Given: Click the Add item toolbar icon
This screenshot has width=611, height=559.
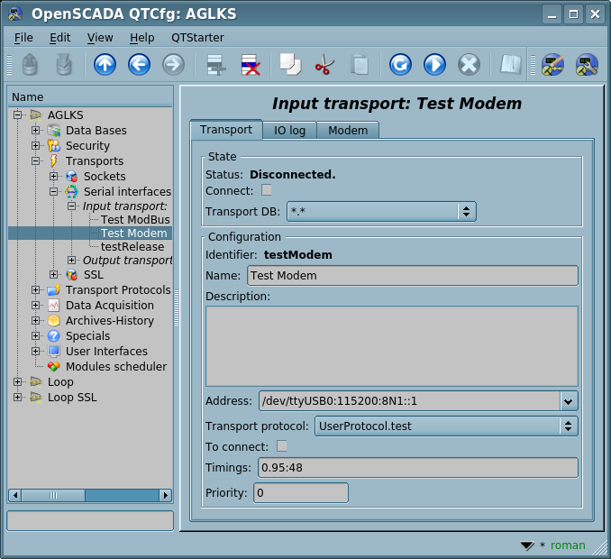Looking at the screenshot, I should 216,65.
